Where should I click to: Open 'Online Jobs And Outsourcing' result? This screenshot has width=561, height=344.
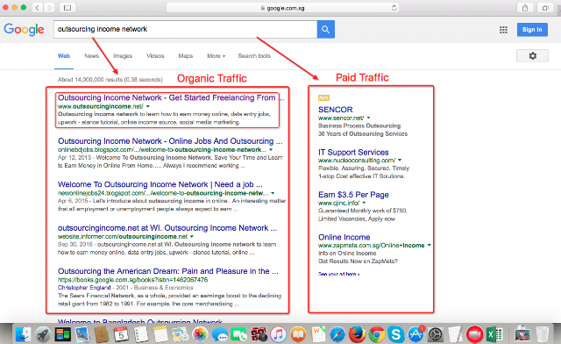(x=170, y=140)
